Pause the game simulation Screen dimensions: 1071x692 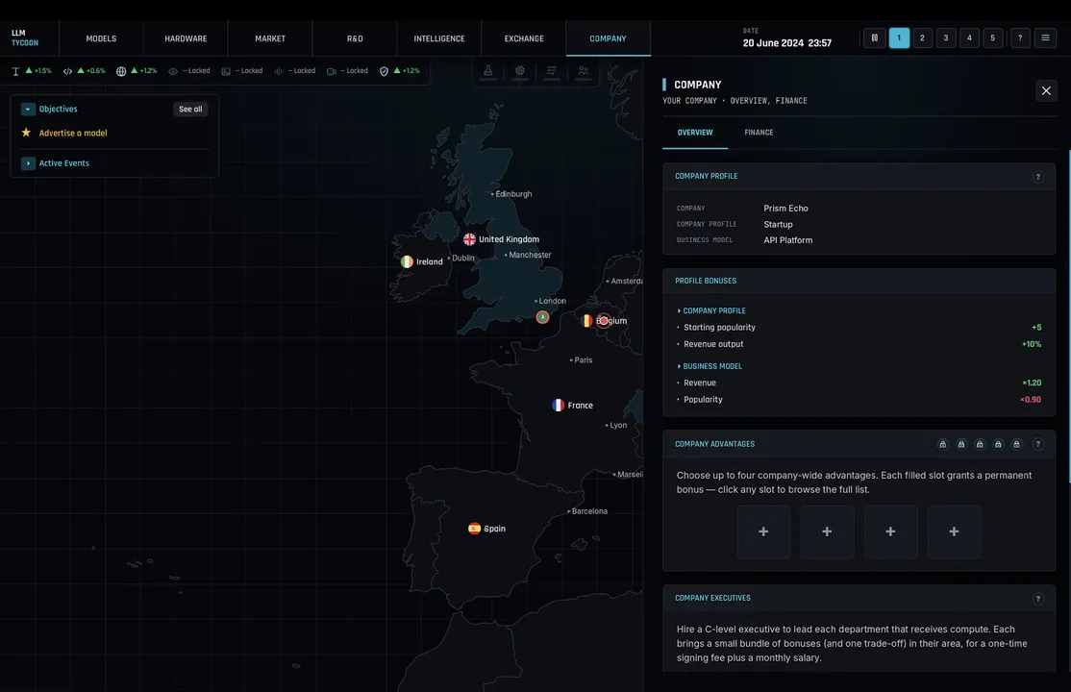[x=874, y=38]
